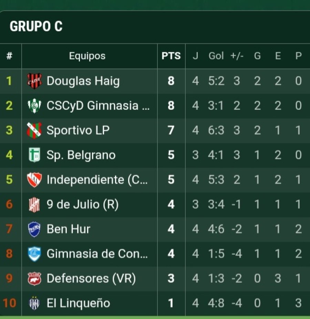Screen dimensions: 310x319
Task: Tap the Sportivo LP team badge
Action: click(34, 130)
